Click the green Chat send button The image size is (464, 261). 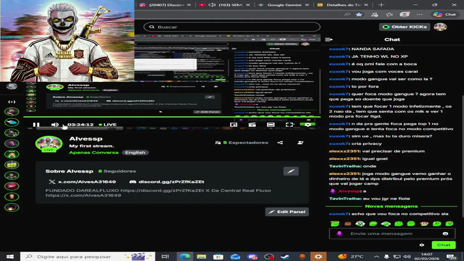443,245
